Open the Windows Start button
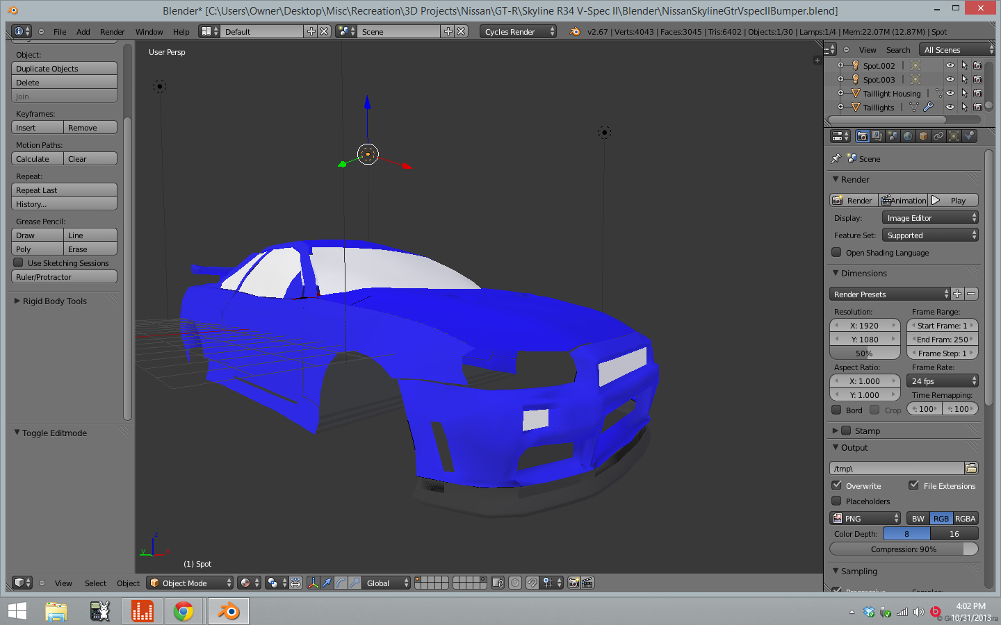The height and width of the screenshot is (625, 1001). coord(17,611)
